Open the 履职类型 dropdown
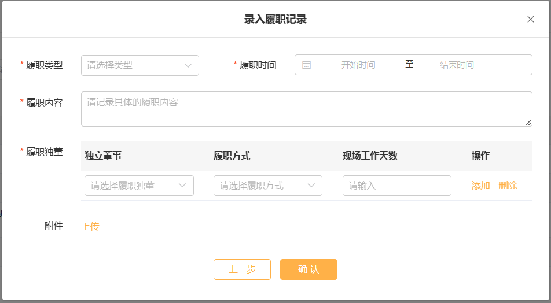 [139, 65]
